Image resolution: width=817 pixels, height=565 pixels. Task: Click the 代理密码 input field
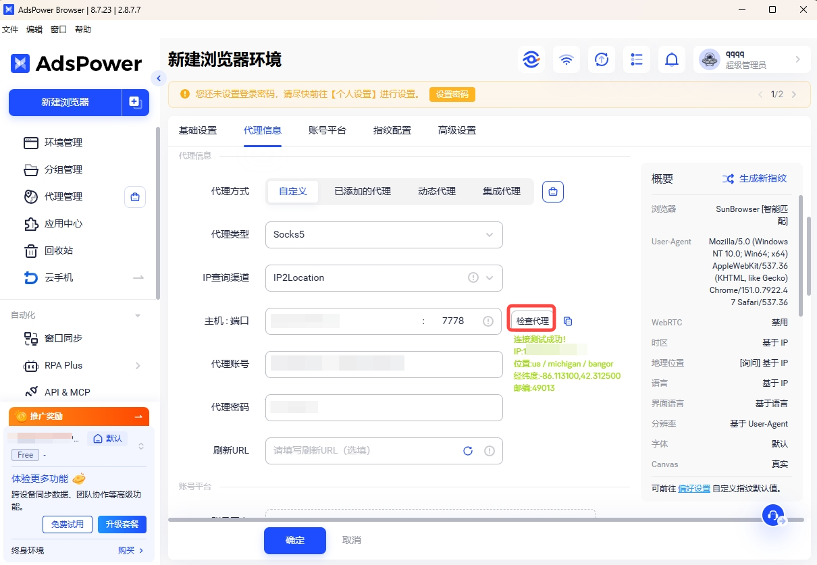[384, 408]
